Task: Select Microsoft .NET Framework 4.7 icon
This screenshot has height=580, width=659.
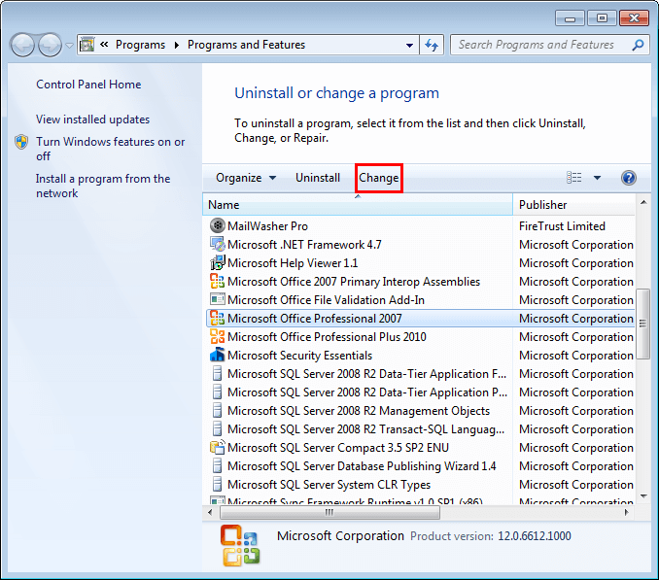Action: 218,244
